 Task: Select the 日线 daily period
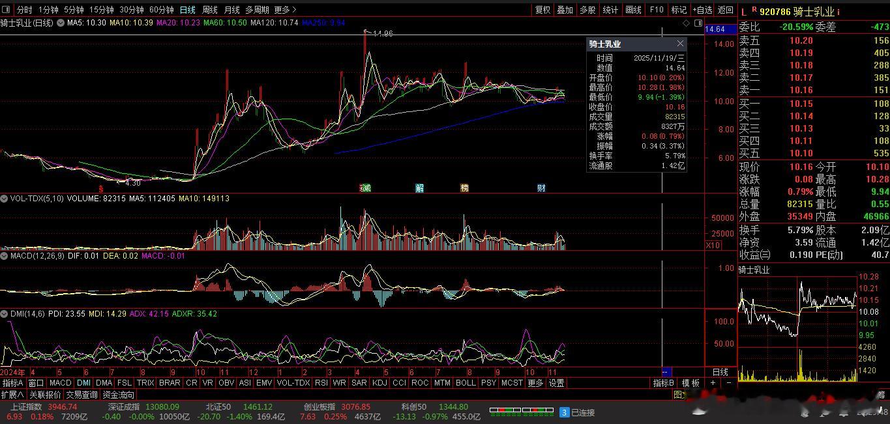(x=187, y=10)
